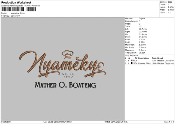Click the Max Stitch value 6.5 mm
The width and height of the screenshot is (175, 124).
[142, 45]
